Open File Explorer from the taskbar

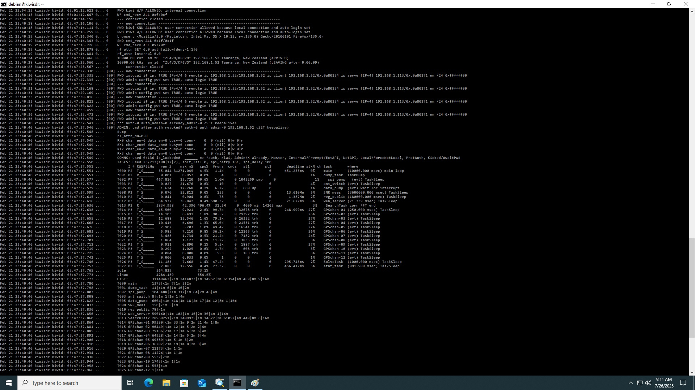166,383
